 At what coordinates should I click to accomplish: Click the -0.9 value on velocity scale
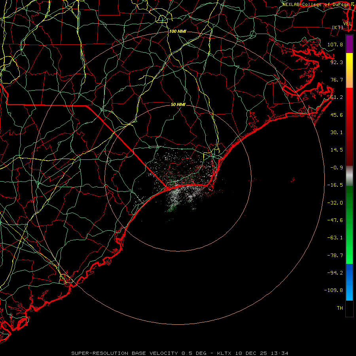click(337, 168)
